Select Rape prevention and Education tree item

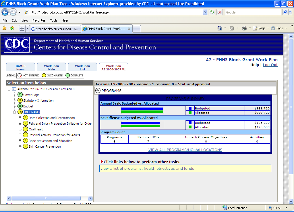pos(50,141)
